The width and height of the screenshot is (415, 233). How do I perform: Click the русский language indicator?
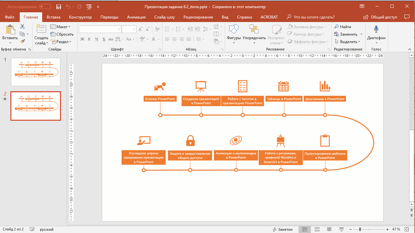click(47, 229)
